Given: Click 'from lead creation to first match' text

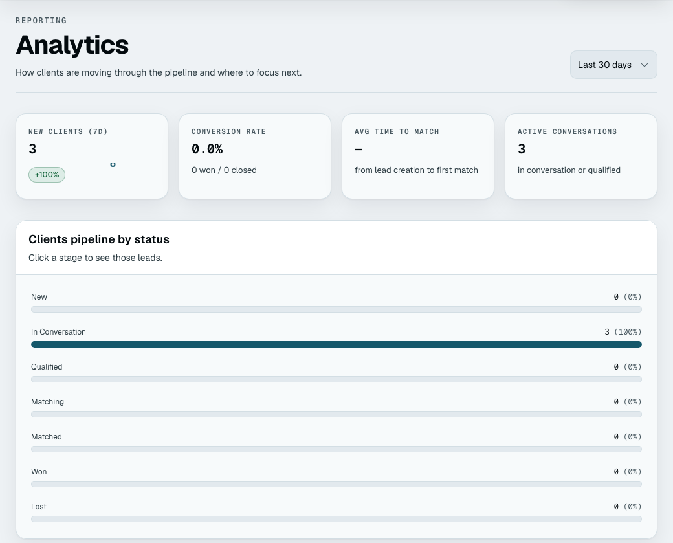Looking at the screenshot, I should (416, 170).
